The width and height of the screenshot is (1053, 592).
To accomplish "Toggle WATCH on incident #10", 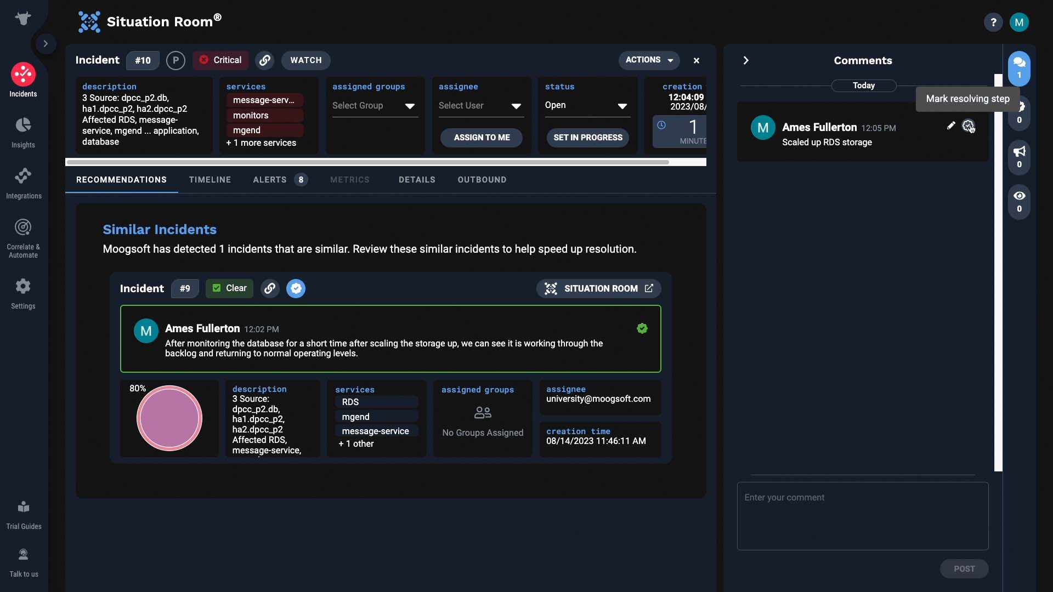I will click(x=306, y=60).
